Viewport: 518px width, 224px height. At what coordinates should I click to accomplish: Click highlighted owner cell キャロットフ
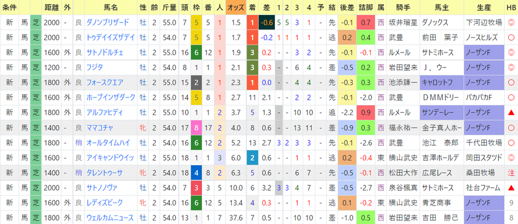441,82
